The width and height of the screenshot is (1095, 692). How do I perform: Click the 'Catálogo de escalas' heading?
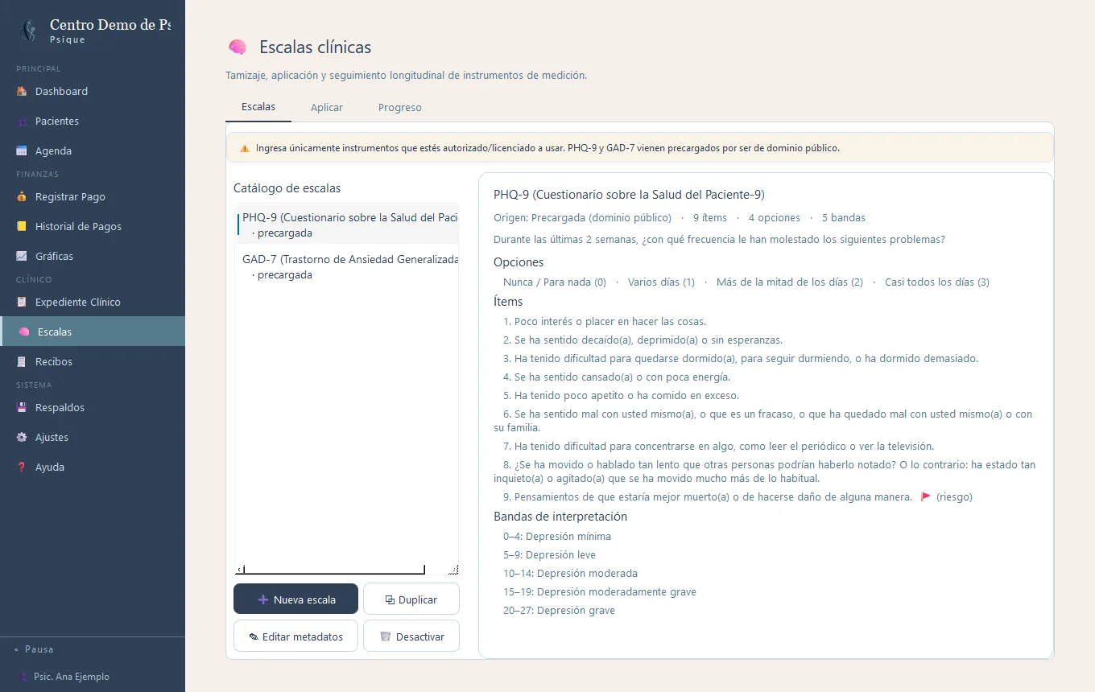click(x=287, y=188)
